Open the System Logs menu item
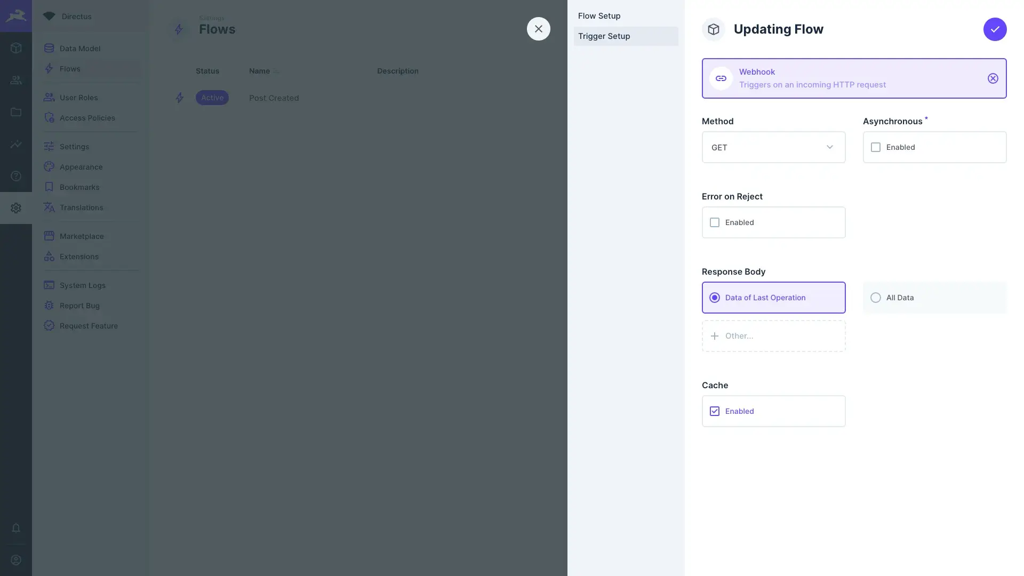Viewport: 1024px width, 576px height. (x=82, y=285)
